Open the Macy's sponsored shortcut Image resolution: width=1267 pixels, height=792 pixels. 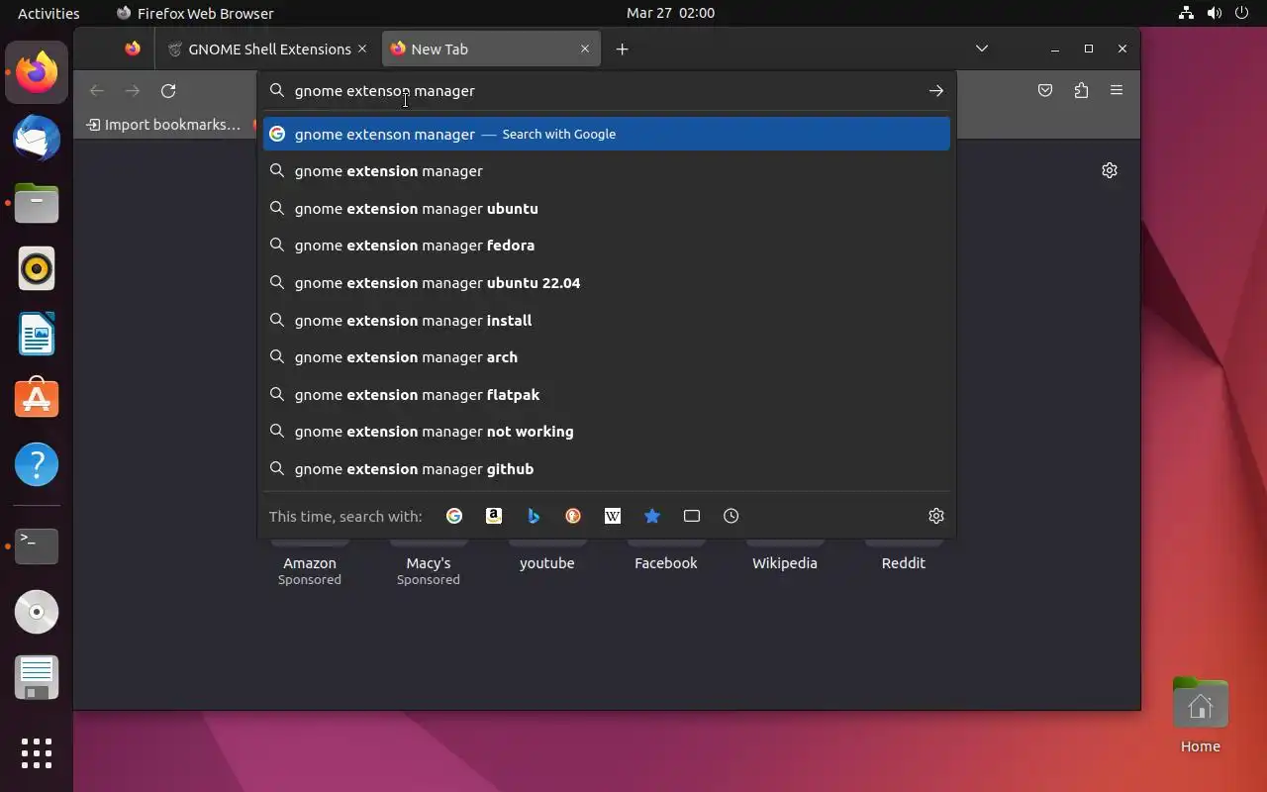coord(429,562)
